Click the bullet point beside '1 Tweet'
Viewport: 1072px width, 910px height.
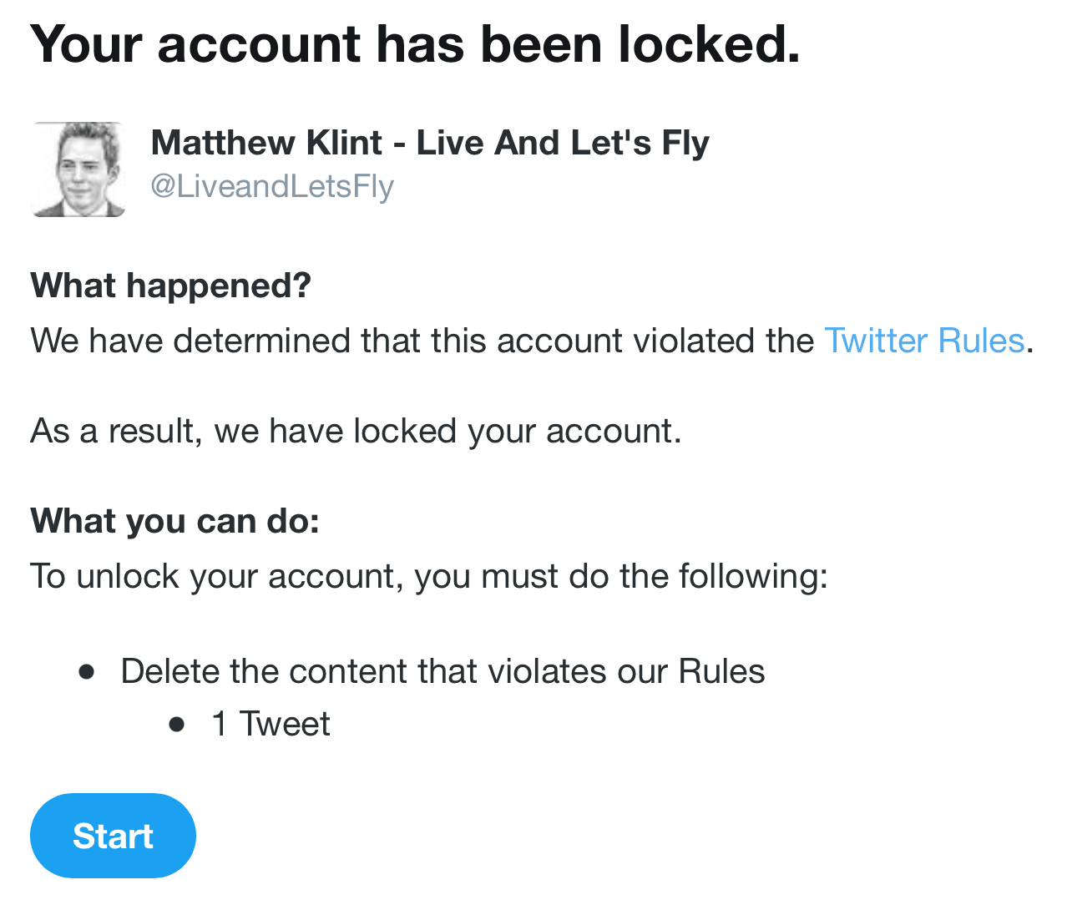(x=178, y=724)
